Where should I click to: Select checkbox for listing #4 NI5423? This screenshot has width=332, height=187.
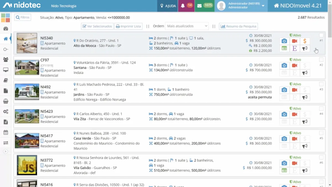pos(321,108)
